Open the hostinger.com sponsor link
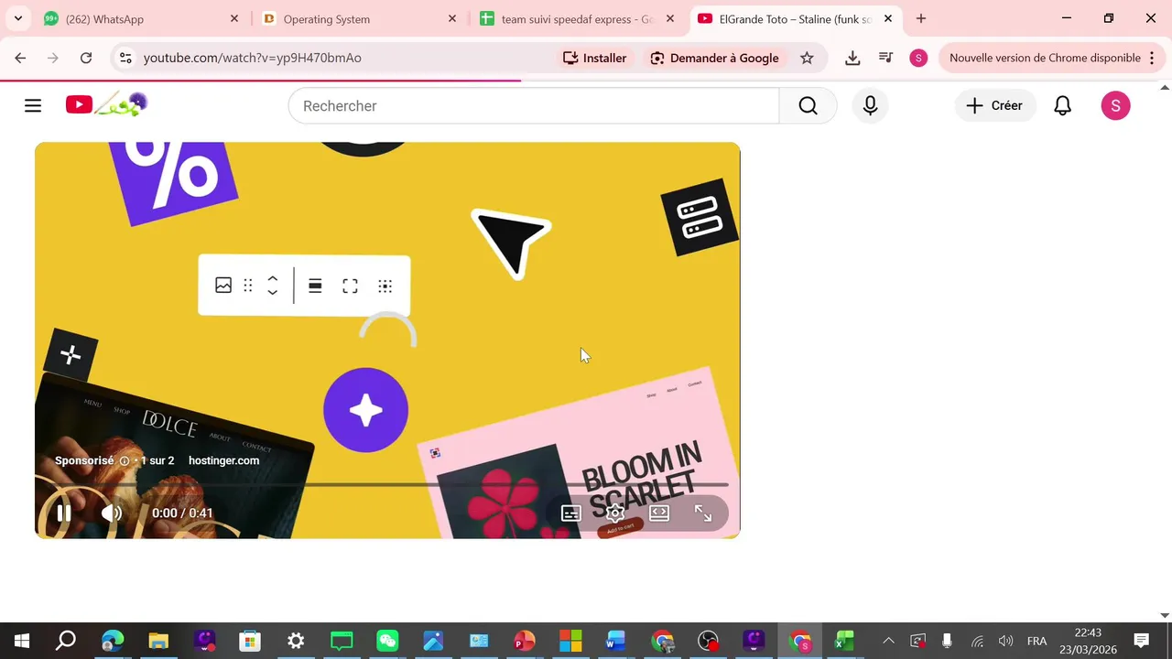This screenshot has width=1172, height=659. click(x=223, y=460)
